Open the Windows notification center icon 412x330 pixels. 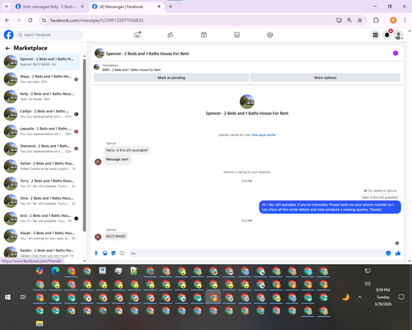[x=401, y=297]
